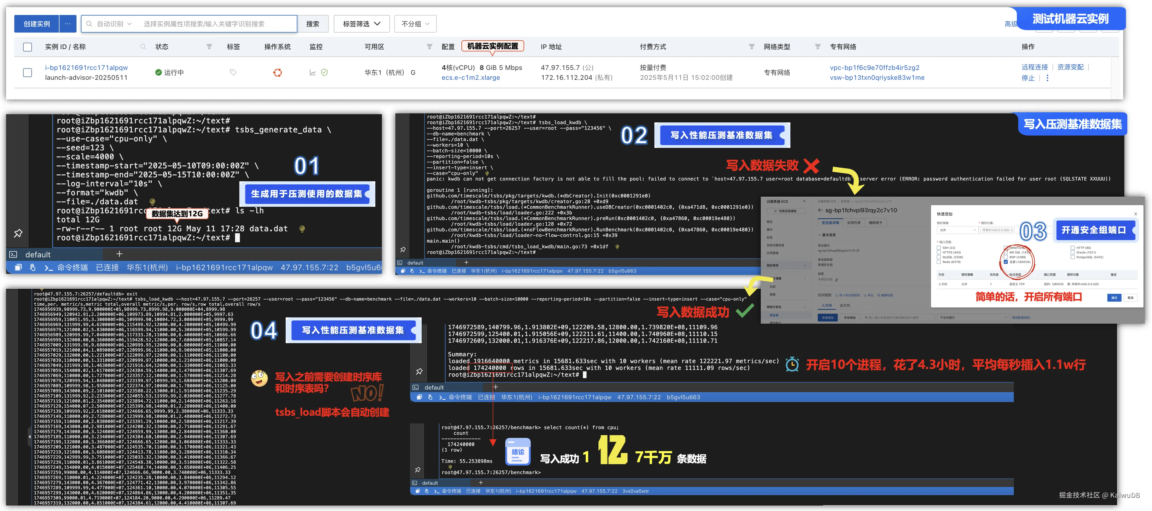Open the 自动识别 search type dropdown

pos(114,24)
